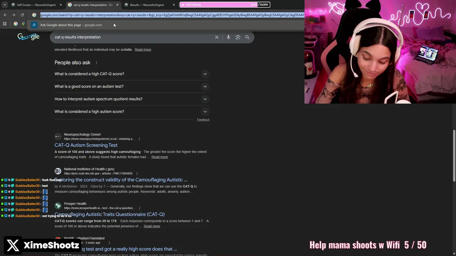Viewport: 456px width, 256px height.
Task: Close the cat q results interpretation tab
Action: coord(117,5)
